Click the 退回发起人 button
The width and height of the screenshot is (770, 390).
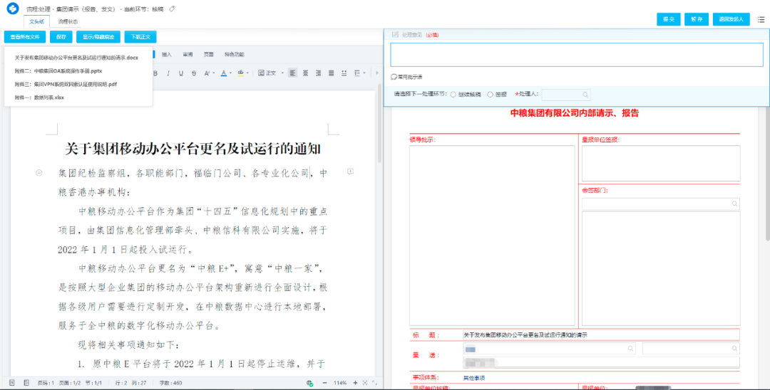tap(731, 20)
